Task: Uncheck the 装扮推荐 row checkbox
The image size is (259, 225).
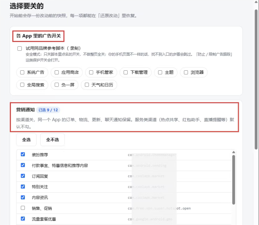Action: pos(23,154)
